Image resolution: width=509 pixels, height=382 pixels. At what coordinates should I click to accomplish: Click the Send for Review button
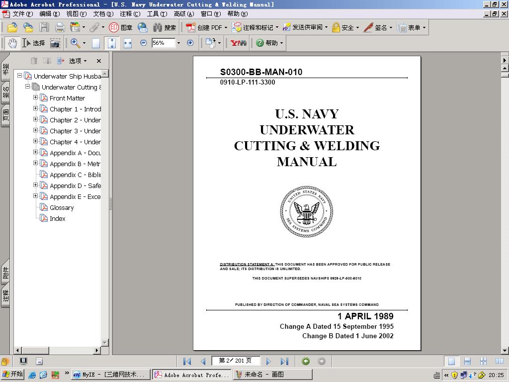(305, 28)
